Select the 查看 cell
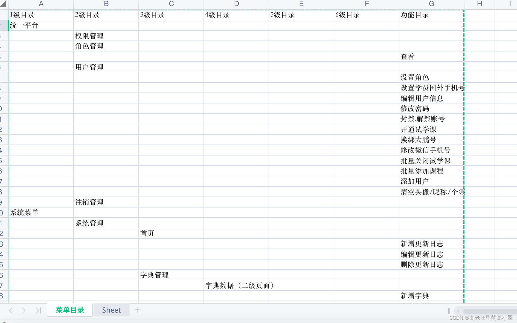The image size is (517, 323). tap(432, 57)
